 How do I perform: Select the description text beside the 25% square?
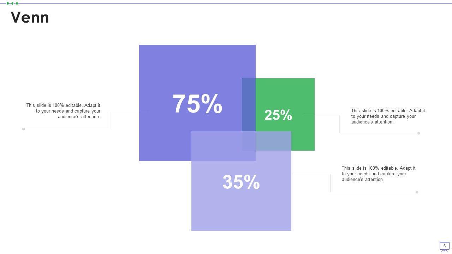(x=388, y=116)
